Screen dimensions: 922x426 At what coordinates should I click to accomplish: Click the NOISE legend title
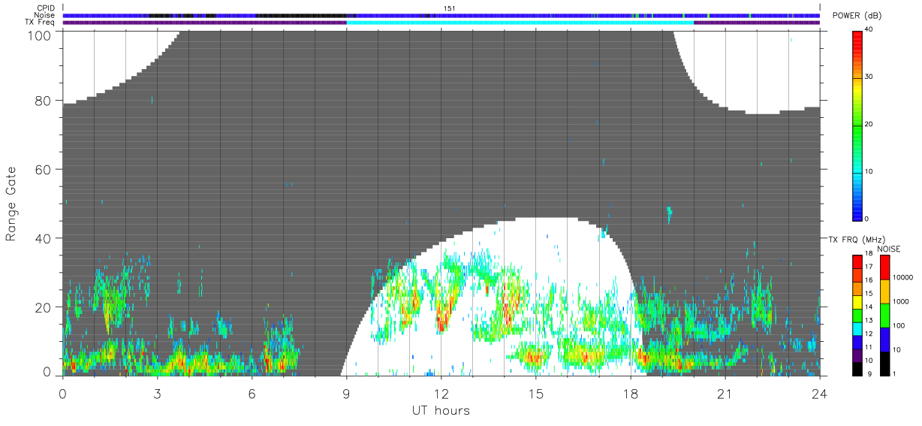pyautogui.click(x=889, y=249)
